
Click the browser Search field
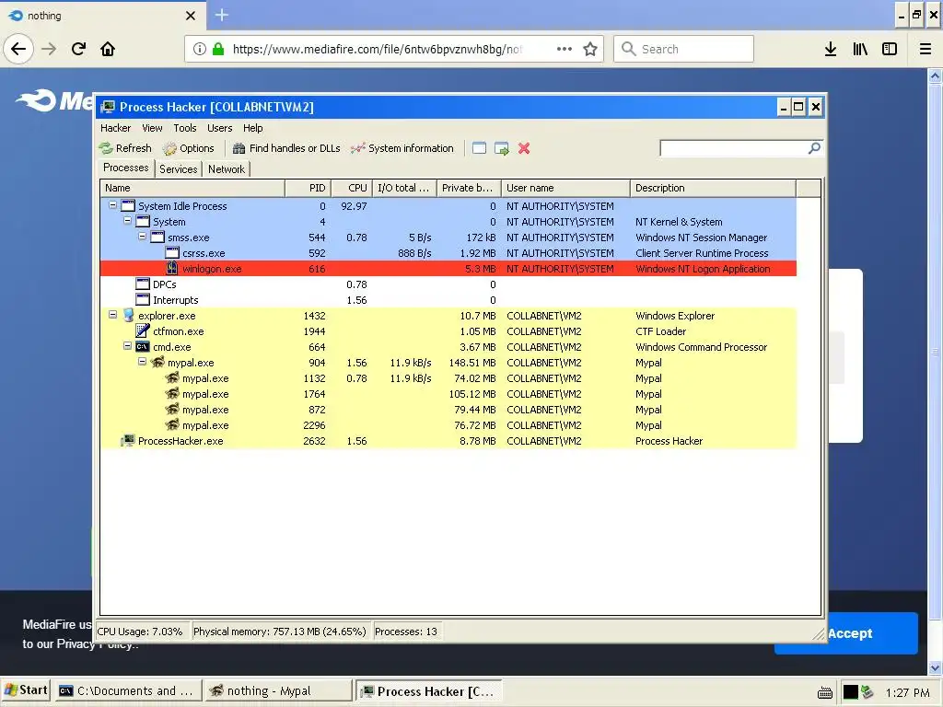tap(684, 49)
